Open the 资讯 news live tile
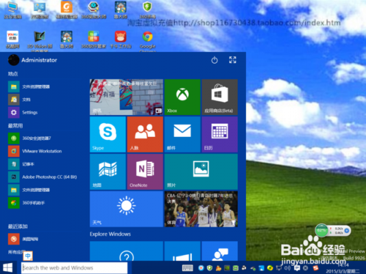Image resolution: width=366 pixels, height=274 pixels. (x=126, y=97)
